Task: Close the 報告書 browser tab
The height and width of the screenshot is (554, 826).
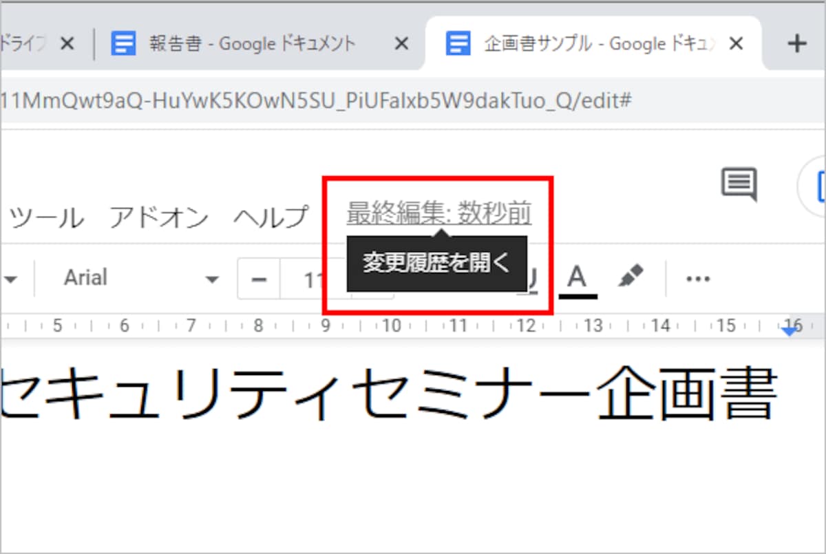Action: coord(401,45)
